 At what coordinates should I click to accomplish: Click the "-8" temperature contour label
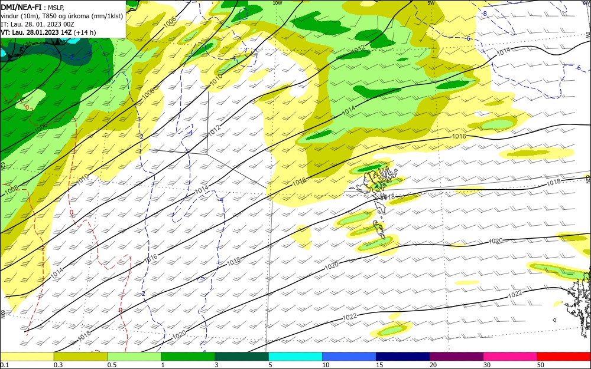point(485,14)
